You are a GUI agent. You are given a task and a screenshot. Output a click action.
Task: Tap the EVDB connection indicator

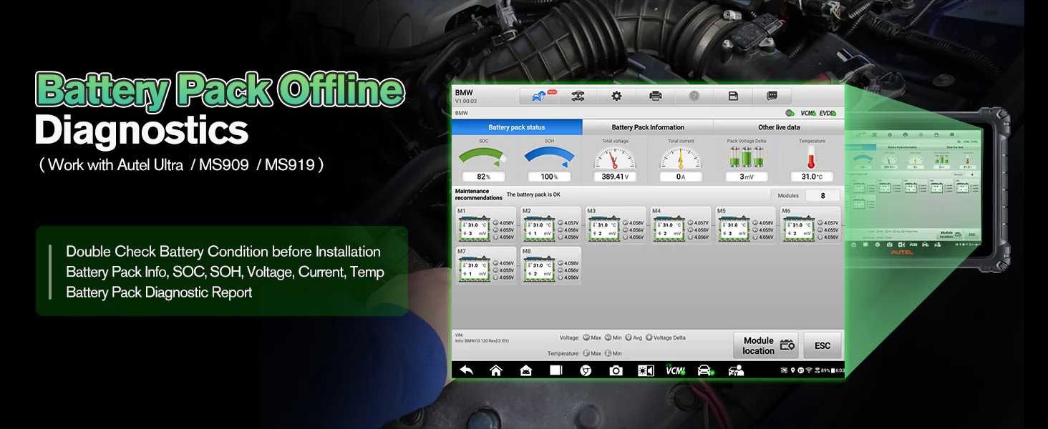pos(828,113)
